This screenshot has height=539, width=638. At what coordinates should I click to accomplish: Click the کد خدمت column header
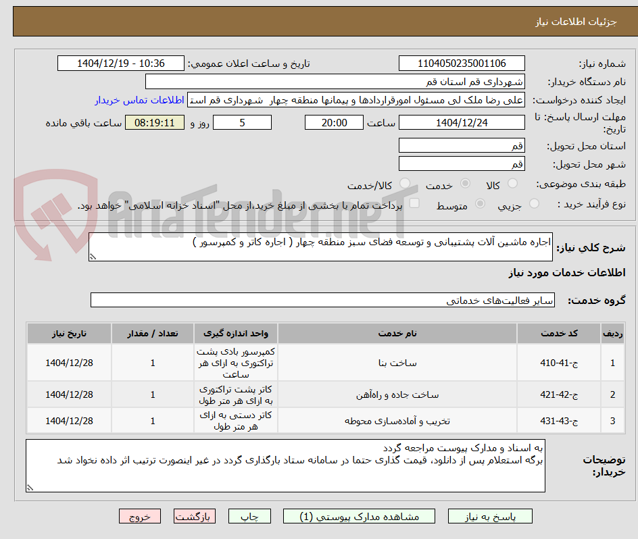click(x=559, y=334)
